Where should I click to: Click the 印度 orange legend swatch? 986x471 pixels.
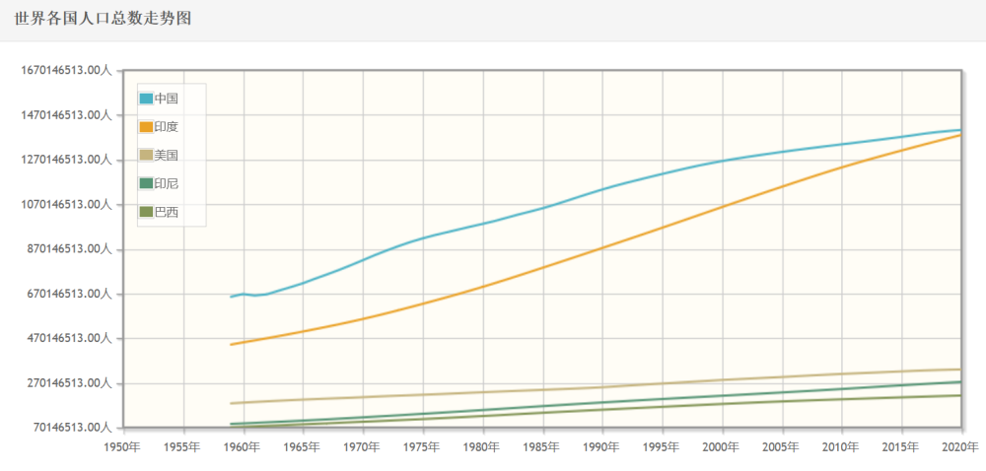pyautogui.click(x=146, y=127)
